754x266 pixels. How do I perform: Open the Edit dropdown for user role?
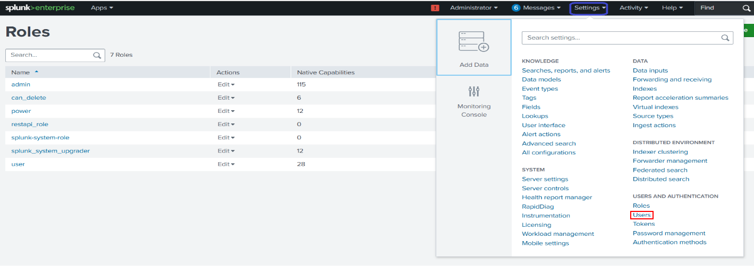226,164
